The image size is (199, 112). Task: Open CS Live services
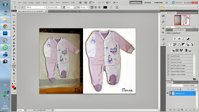[178, 2]
